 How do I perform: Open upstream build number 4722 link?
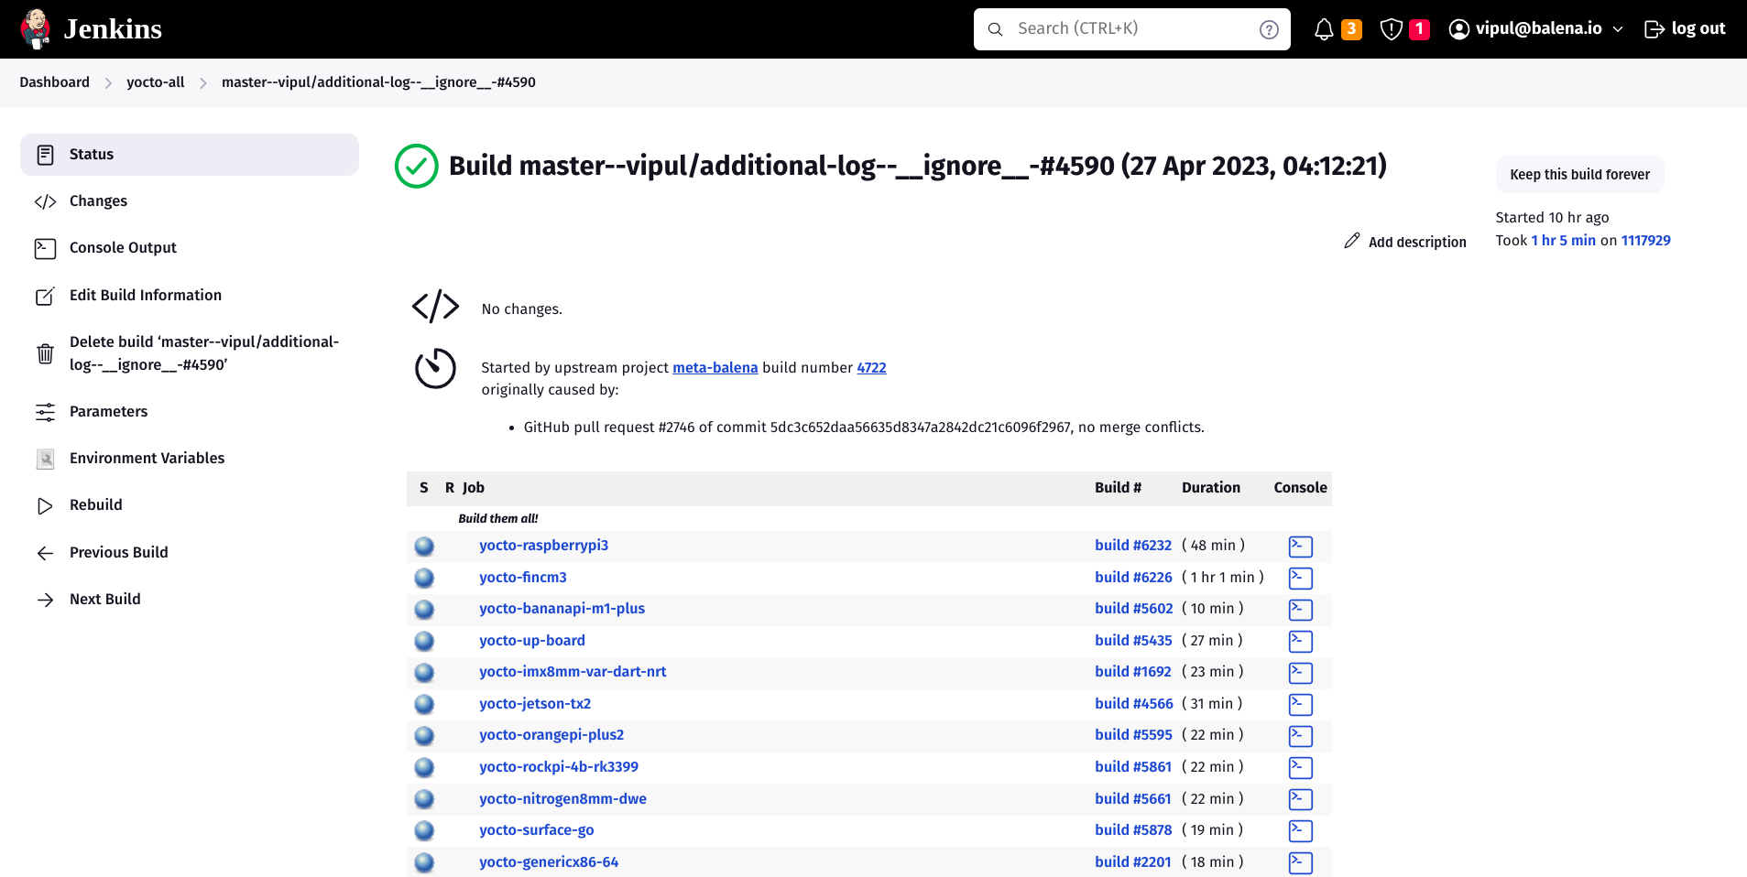(871, 367)
